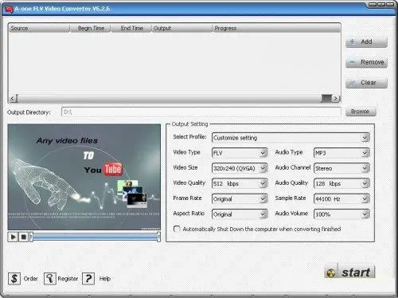This screenshot has height=298, width=398.
Task: Play the preview video
Action: pyautogui.click(x=13, y=237)
